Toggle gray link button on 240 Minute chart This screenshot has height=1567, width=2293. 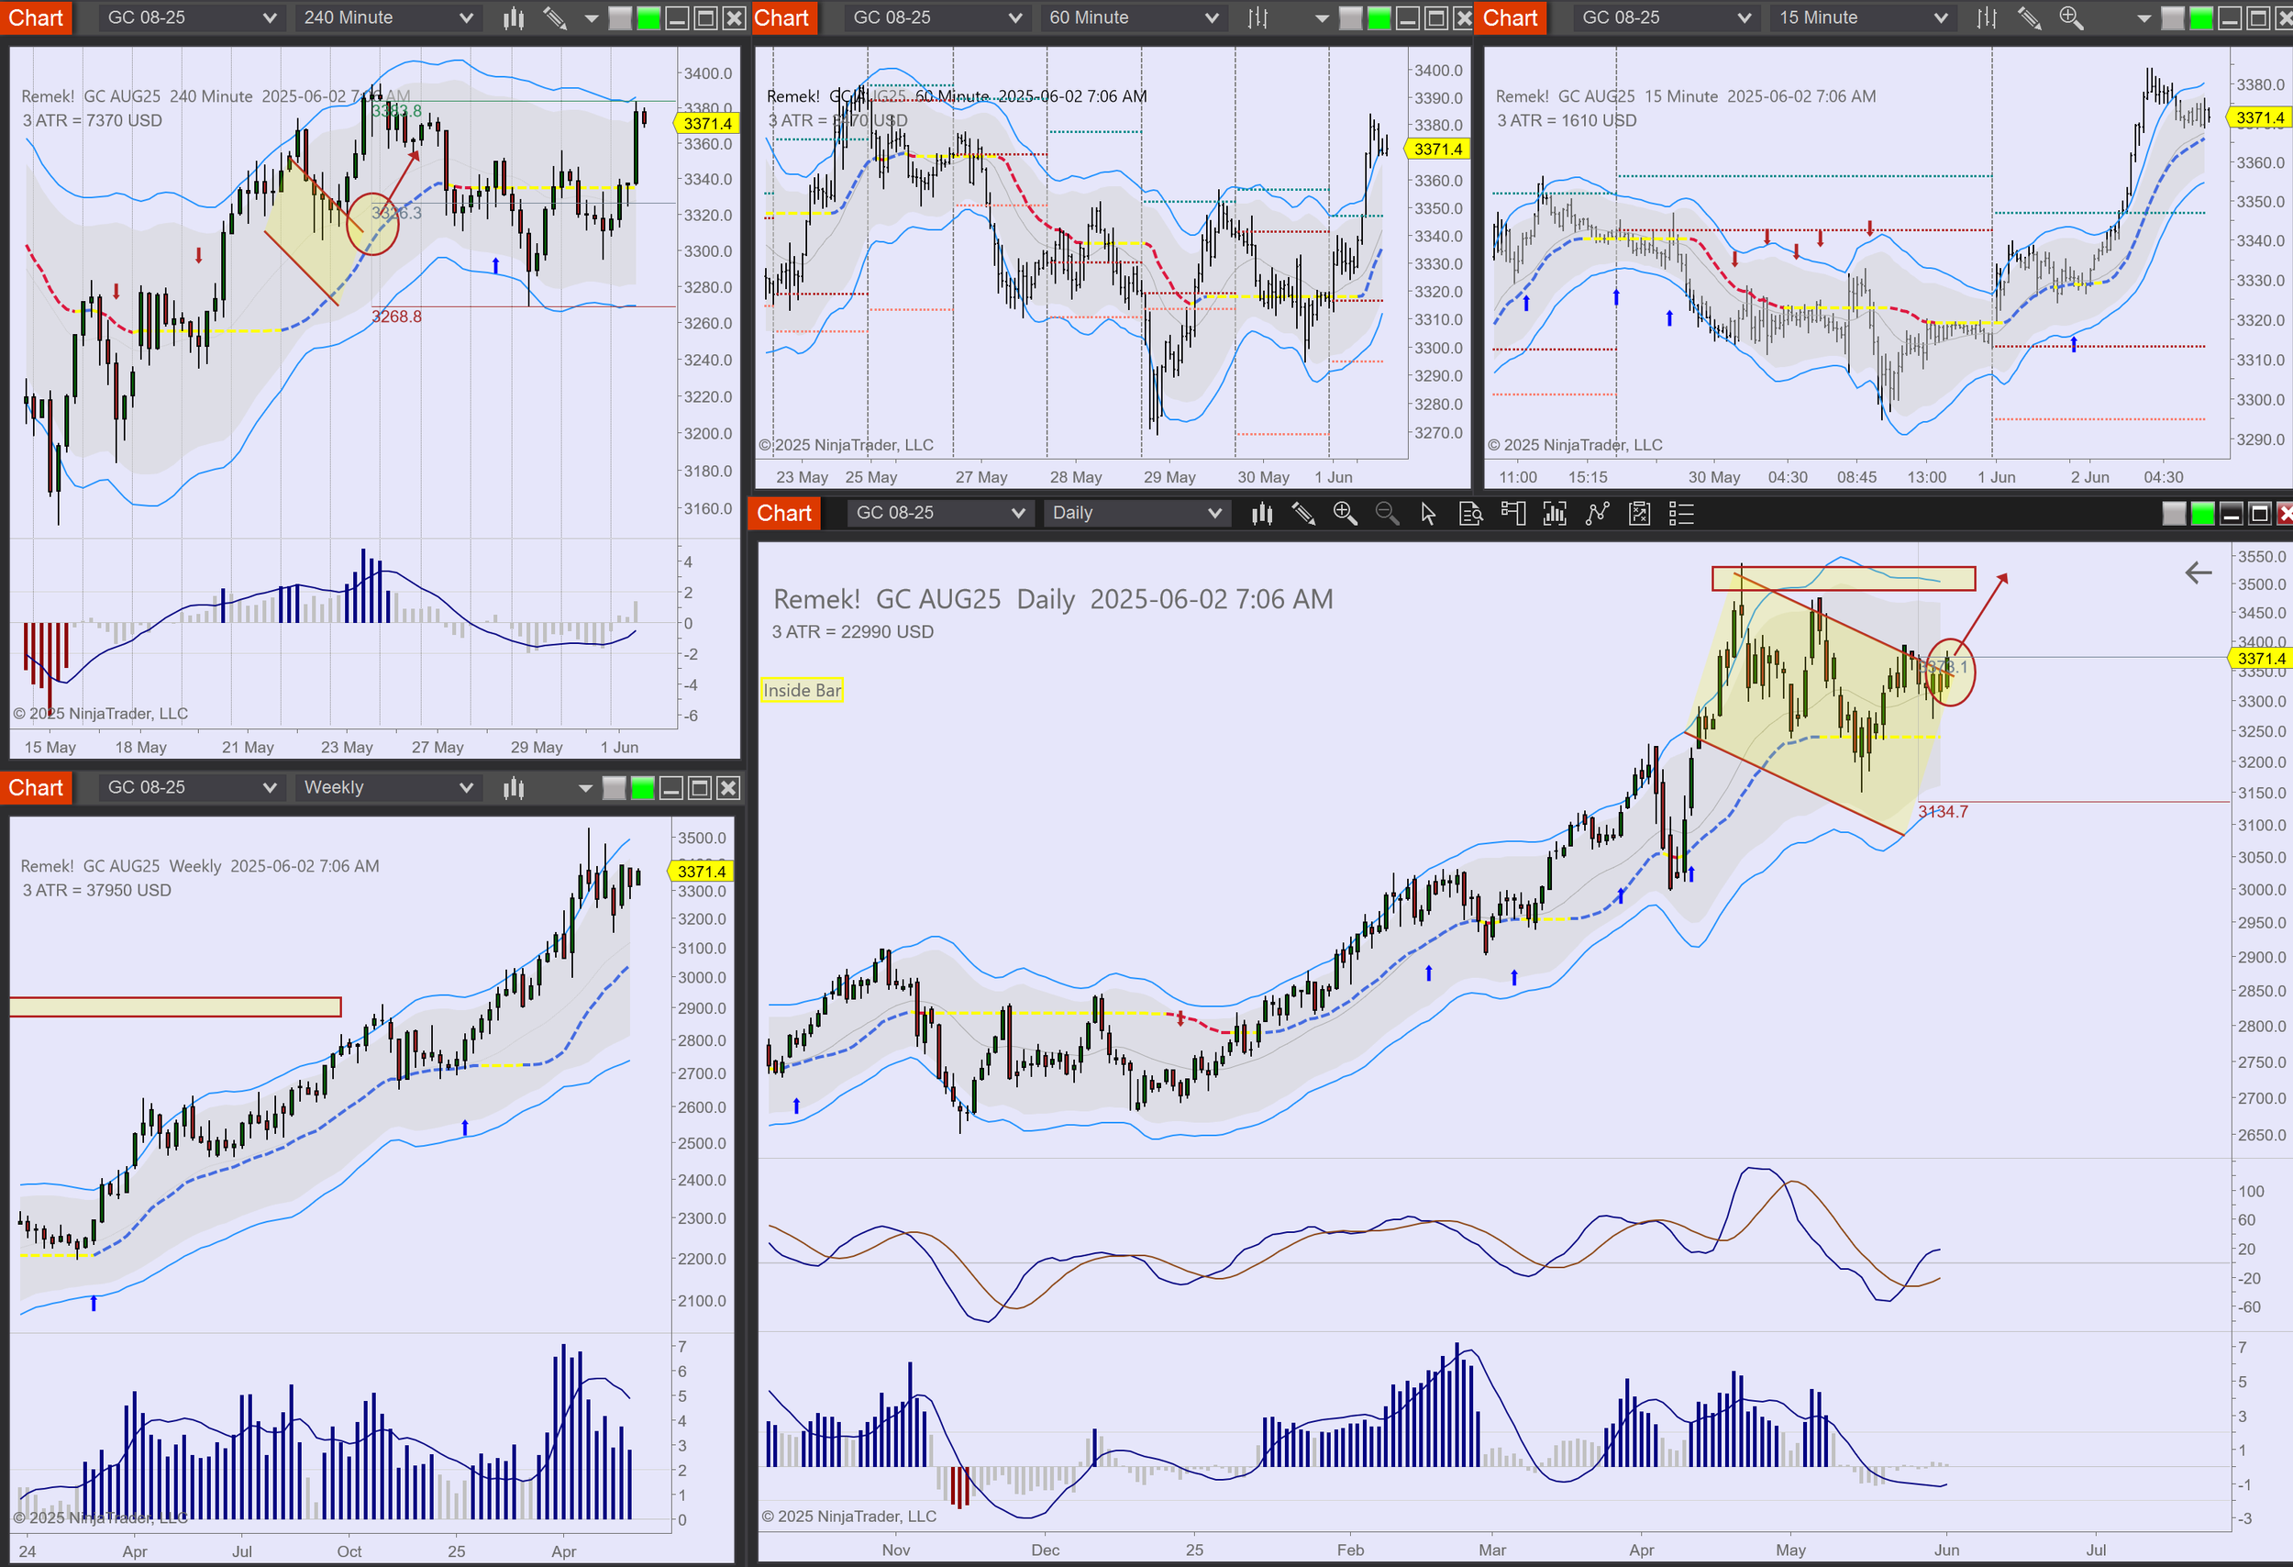pyautogui.click(x=620, y=17)
